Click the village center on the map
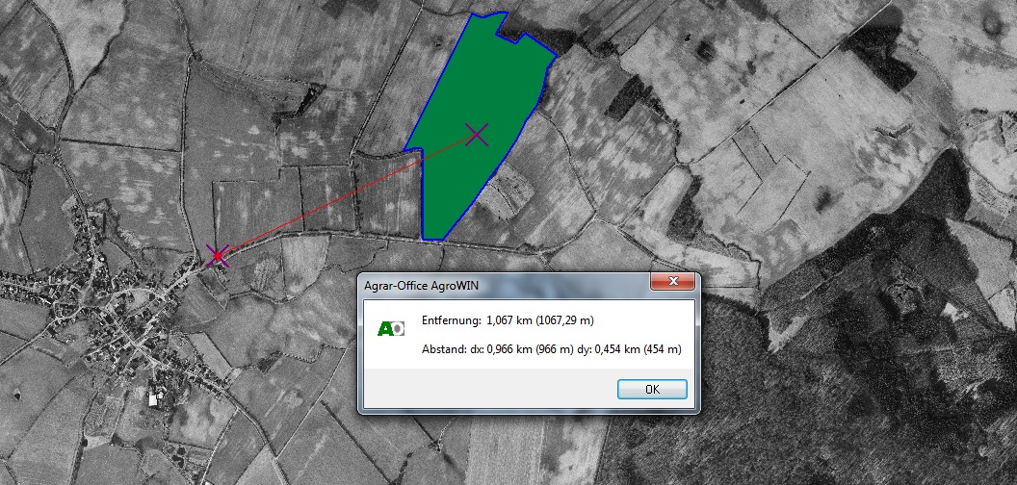Viewport: 1017px width, 485px height. click(125, 308)
